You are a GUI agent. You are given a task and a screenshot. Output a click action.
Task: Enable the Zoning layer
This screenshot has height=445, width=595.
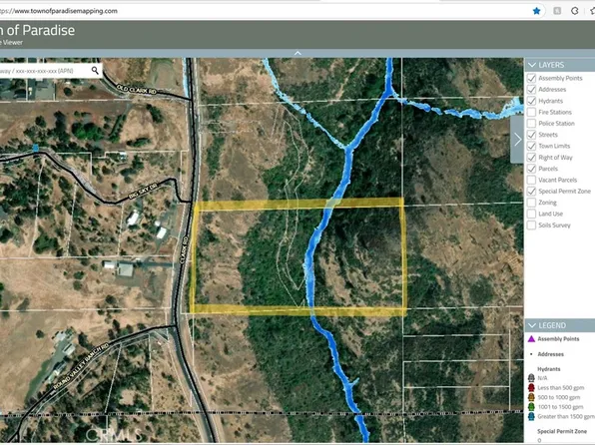tap(532, 203)
